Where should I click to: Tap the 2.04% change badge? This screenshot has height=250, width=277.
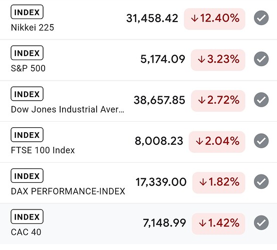217,142
